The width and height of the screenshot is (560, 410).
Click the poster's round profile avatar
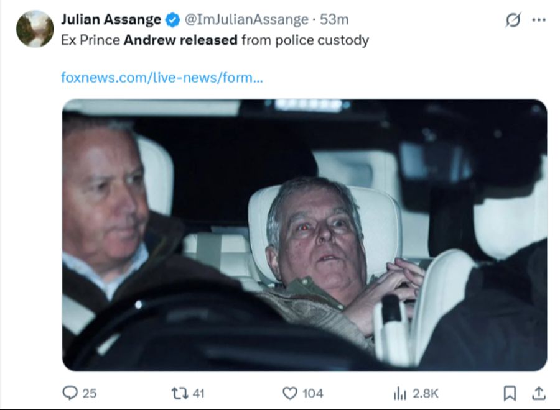click(35, 29)
